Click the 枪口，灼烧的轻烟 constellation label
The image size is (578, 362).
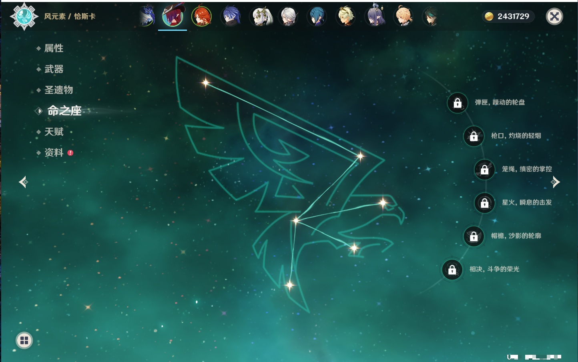(x=516, y=136)
